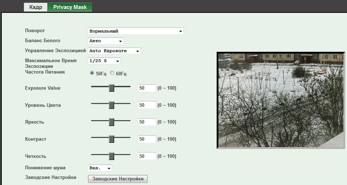Switch to the Кадр tab
Viewport: 347px width, 185px height.
tap(35, 7)
